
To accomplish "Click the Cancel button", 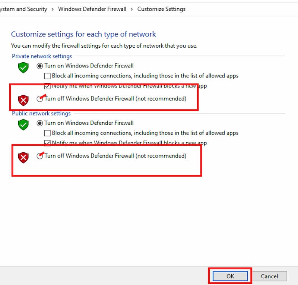I will point(269,276).
